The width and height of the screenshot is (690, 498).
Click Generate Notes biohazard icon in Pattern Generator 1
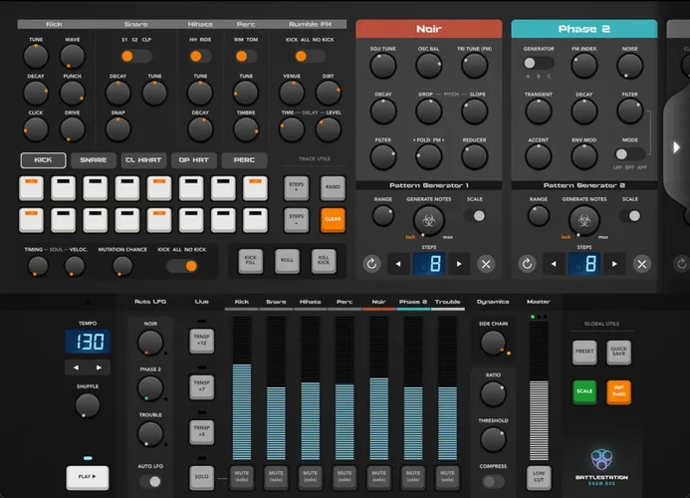428,217
